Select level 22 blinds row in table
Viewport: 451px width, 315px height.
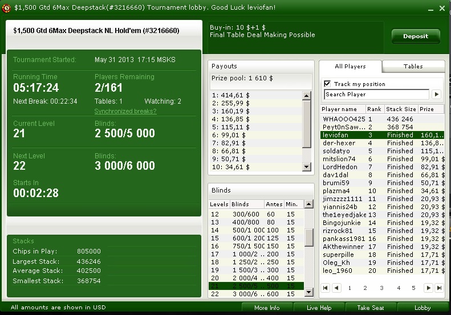tap(256, 294)
